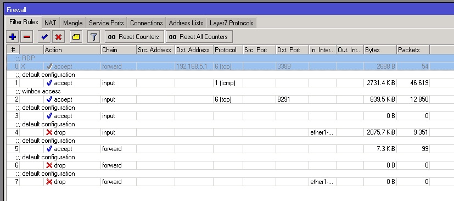The image size is (454, 201).
Task: Select the '192.168.5.1' destination address cell
Action: pos(194,66)
